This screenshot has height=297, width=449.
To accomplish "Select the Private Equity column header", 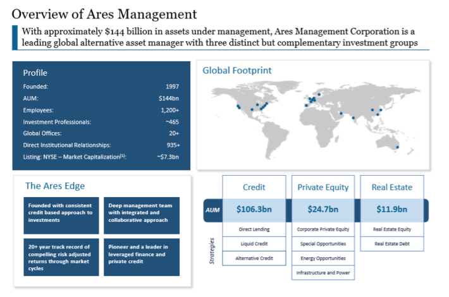I will pyautogui.click(x=323, y=187).
